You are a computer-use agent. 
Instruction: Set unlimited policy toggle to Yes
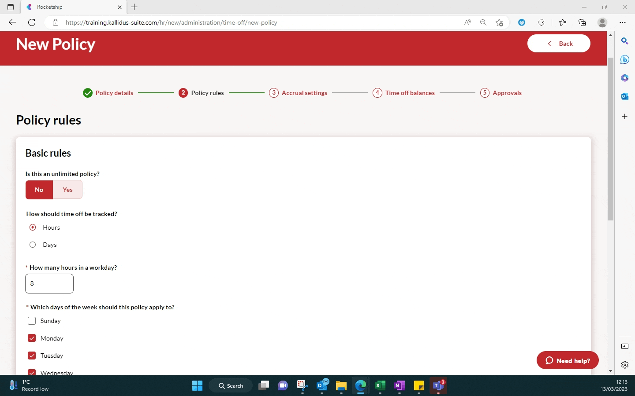(67, 190)
